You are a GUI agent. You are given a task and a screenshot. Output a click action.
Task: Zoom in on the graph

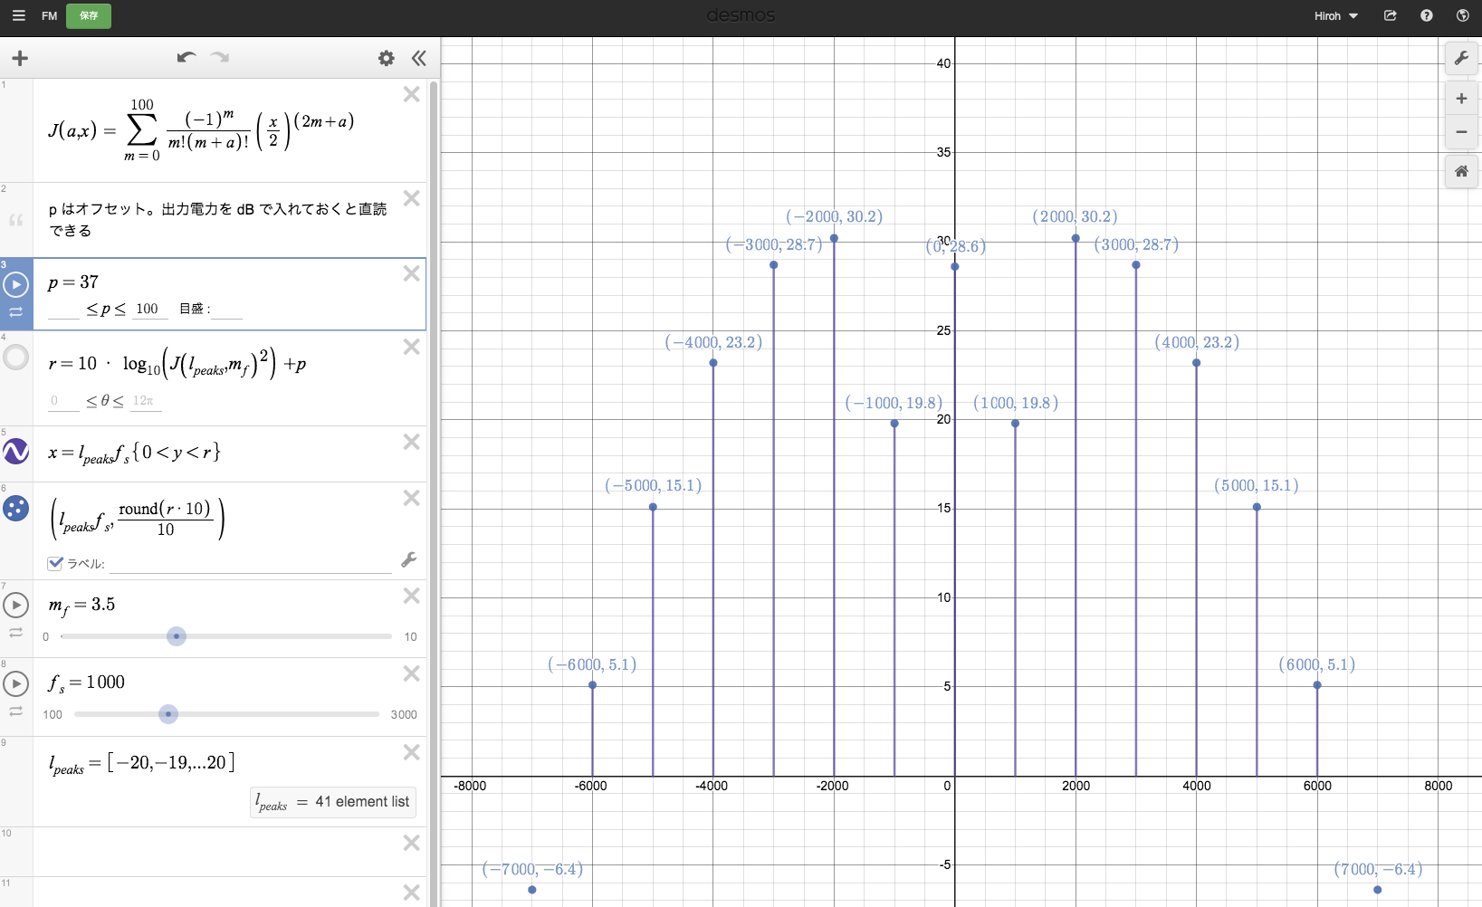pyautogui.click(x=1461, y=99)
